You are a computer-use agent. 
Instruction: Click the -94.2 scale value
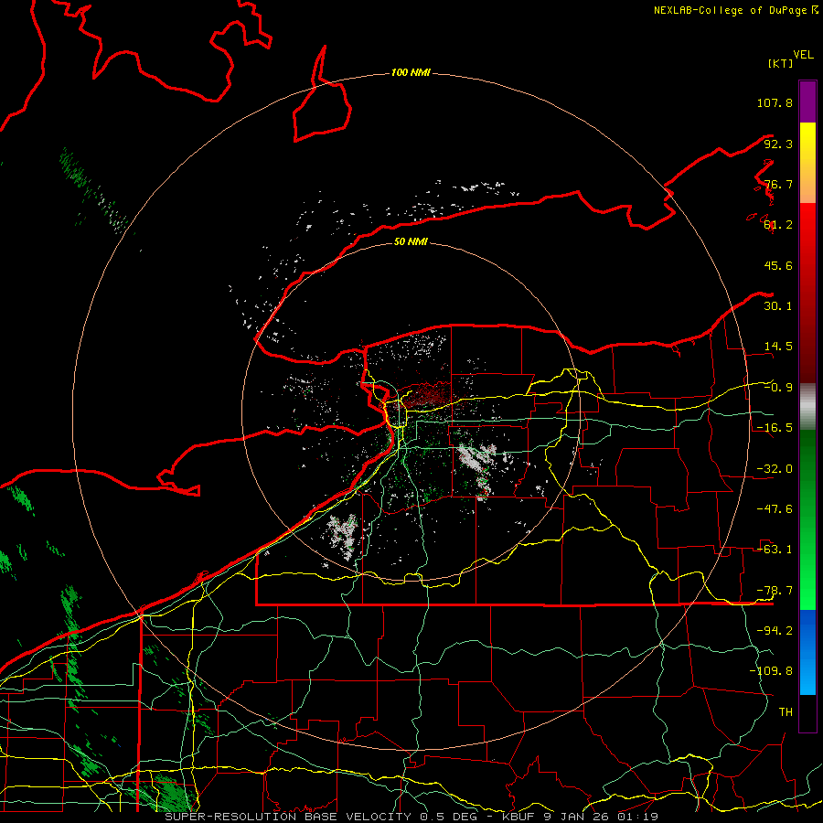click(x=775, y=631)
